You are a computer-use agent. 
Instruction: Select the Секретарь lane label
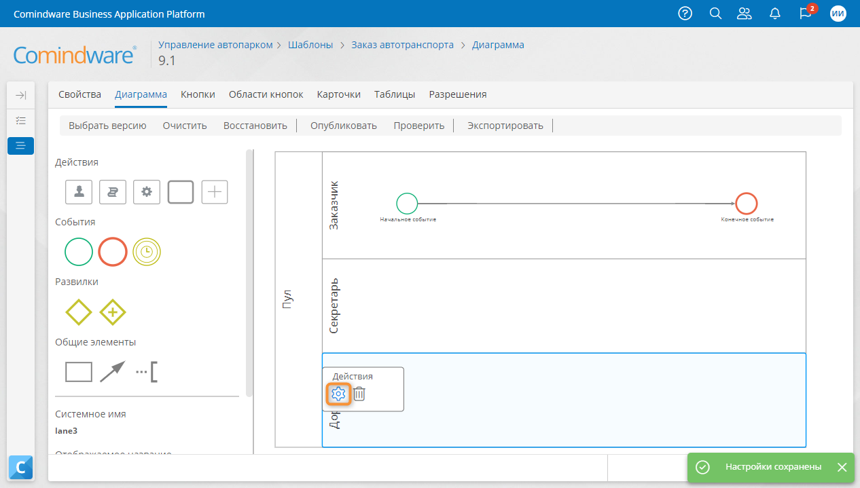(x=334, y=305)
